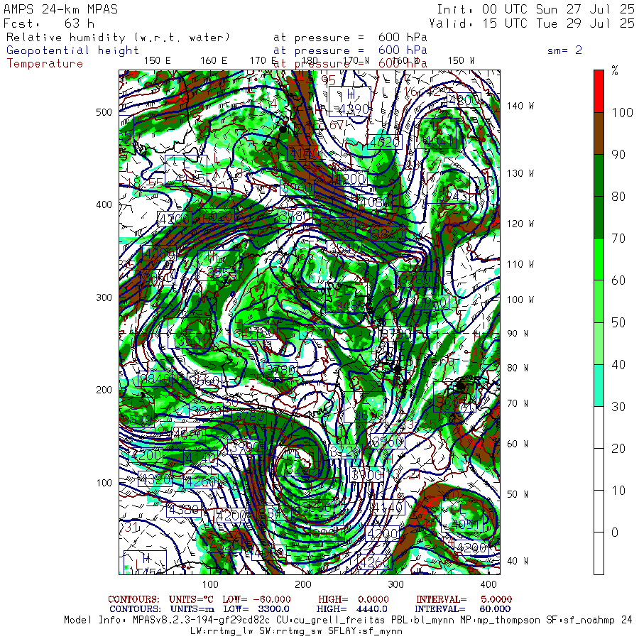
Task: Click the blue 'at pressure = 600 hPa' text
Action: click(x=350, y=50)
